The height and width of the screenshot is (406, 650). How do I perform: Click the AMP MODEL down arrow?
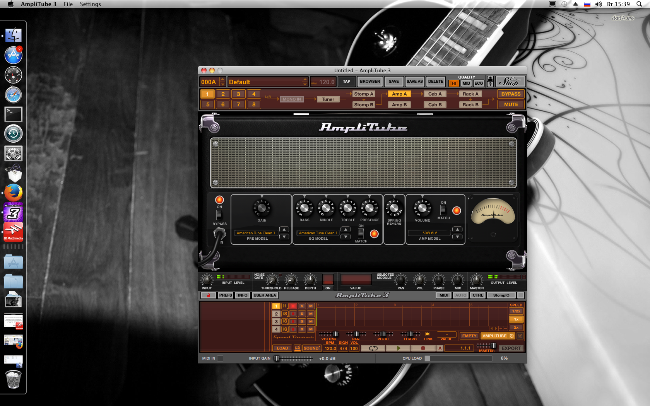point(457,237)
